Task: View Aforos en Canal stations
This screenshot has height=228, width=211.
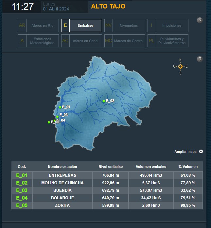Action: point(81,41)
